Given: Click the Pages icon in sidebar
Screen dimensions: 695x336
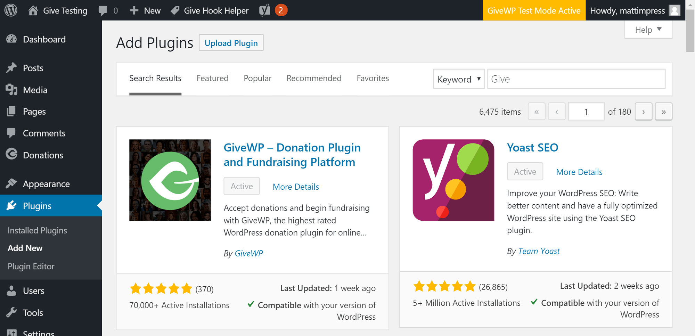Looking at the screenshot, I should tap(11, 111).
